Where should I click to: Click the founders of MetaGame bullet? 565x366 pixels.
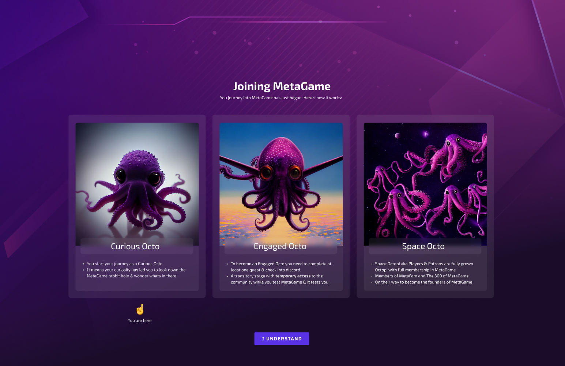pos(423,282)
